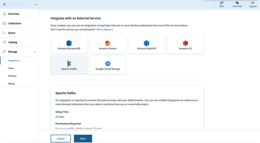This screenshot has width=260, height=143.
Task: Click the Amazon Redshift icon
Action: click(147, 43)
